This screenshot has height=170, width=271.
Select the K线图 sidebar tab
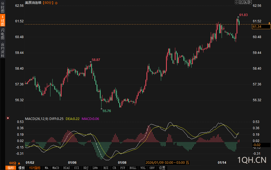coord(3,21)
